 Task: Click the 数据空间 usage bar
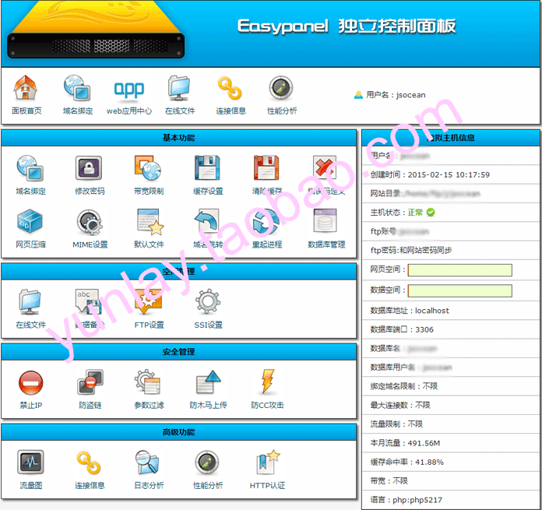click(459, 291)
